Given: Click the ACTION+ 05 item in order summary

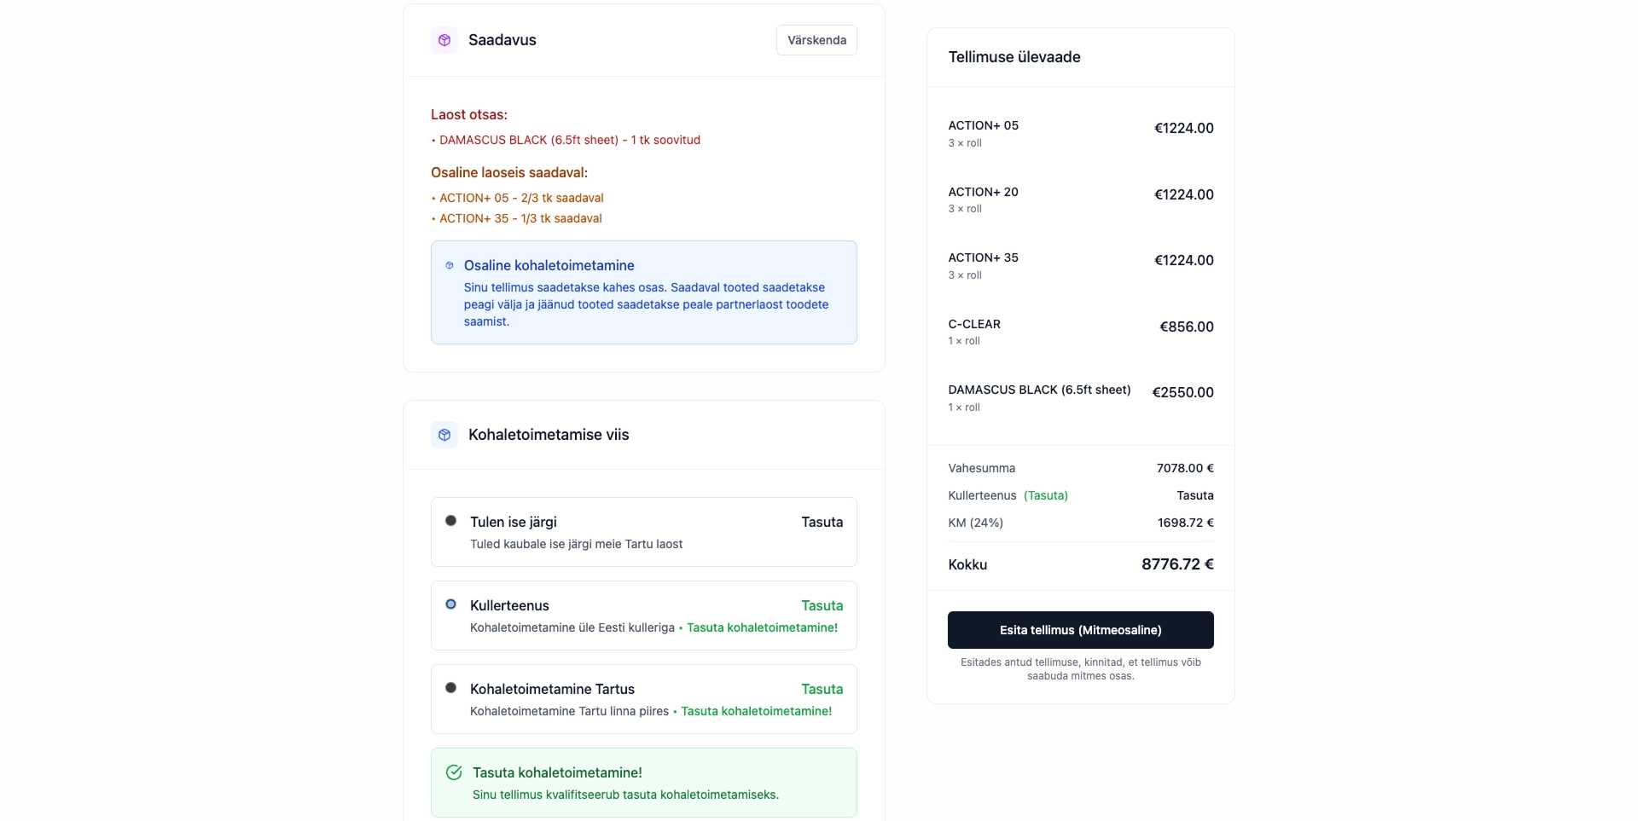Looking at the screenshot, I should 983,125.
